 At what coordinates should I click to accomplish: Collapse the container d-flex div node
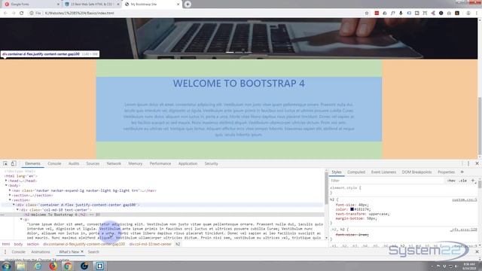click(14, 205)
